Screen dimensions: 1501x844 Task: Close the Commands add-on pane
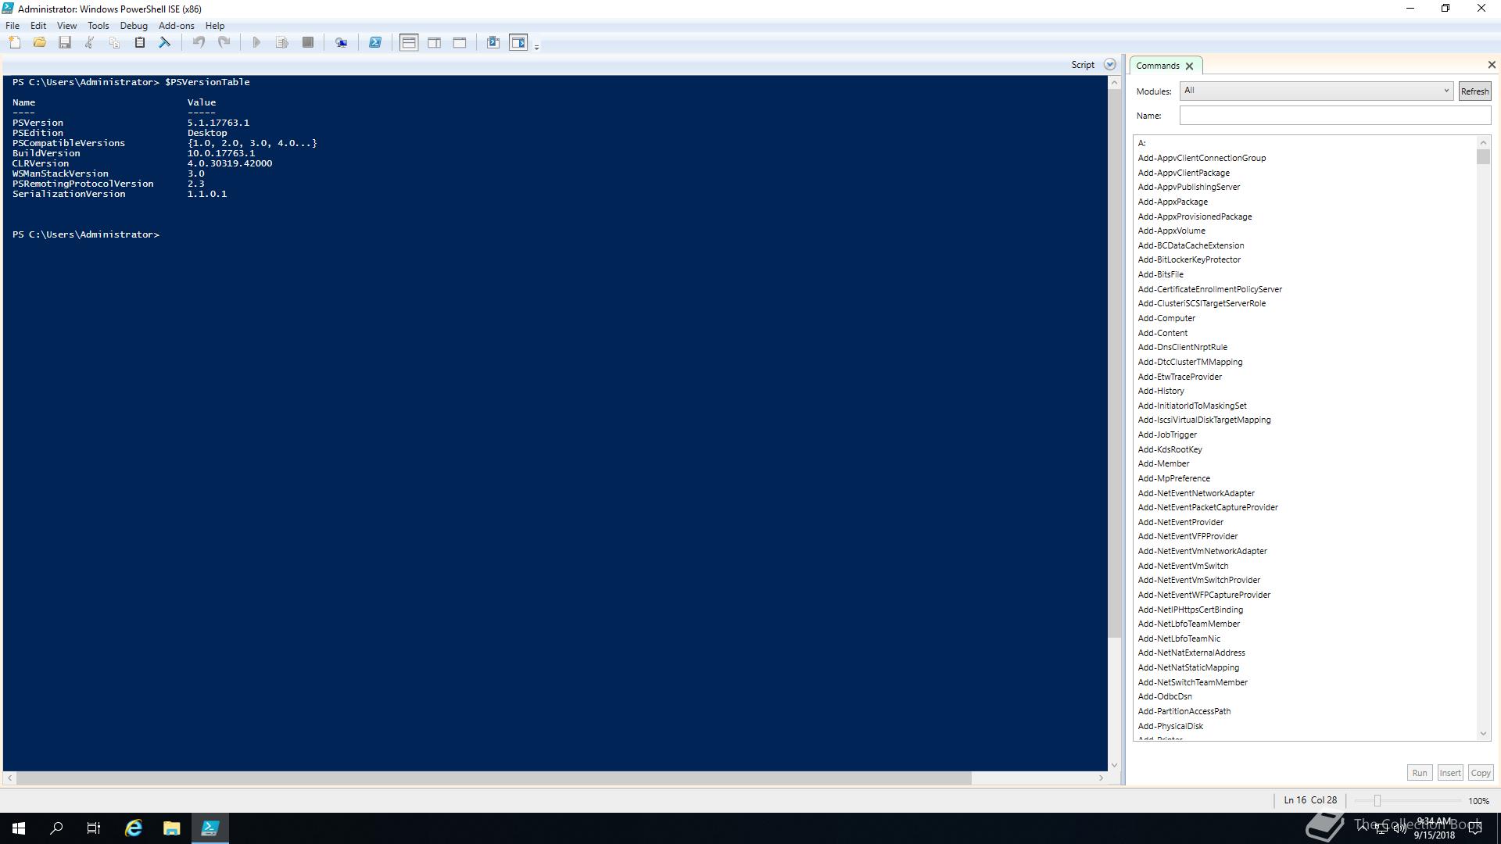tap(1491, 65)
